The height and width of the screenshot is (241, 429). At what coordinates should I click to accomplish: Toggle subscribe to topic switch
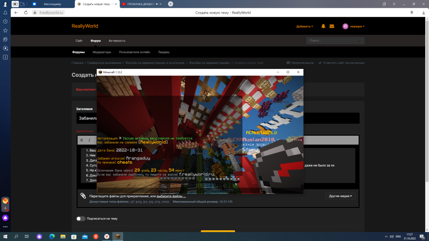click(81, 218)
